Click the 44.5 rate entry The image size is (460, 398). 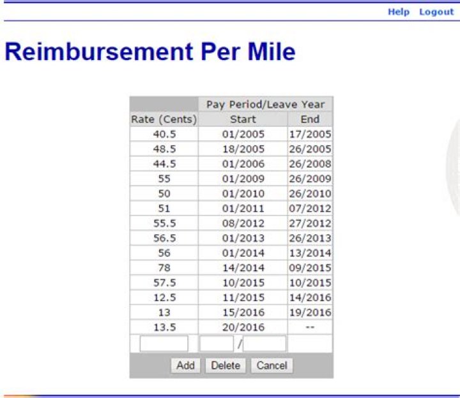[164, 164]
